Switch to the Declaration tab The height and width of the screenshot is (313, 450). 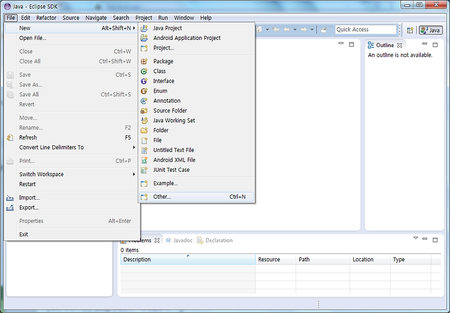coord(215,240)
